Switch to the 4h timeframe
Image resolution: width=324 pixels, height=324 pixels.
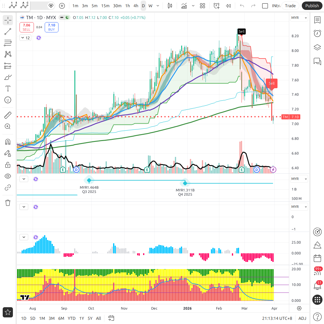[136, 6]
